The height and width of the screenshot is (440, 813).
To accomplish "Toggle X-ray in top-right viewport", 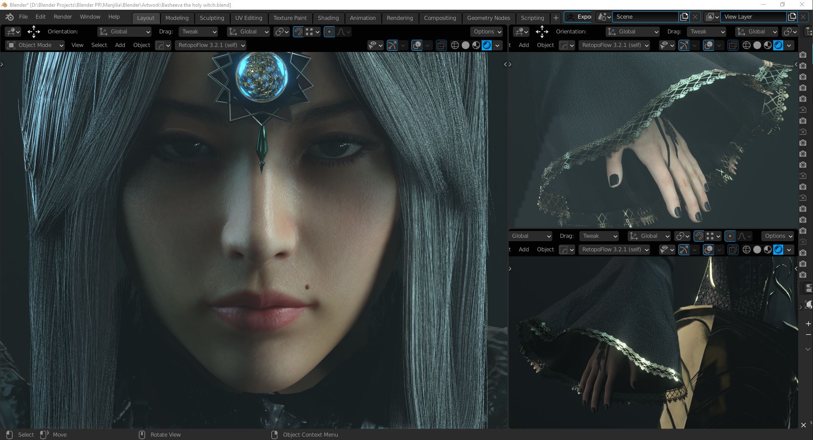I will [x=733, y=45].
